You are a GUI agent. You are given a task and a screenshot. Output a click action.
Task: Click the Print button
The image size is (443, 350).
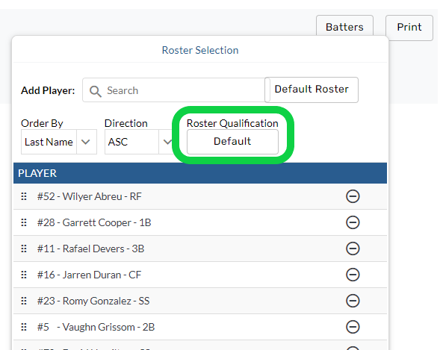[x=409, y=28]
